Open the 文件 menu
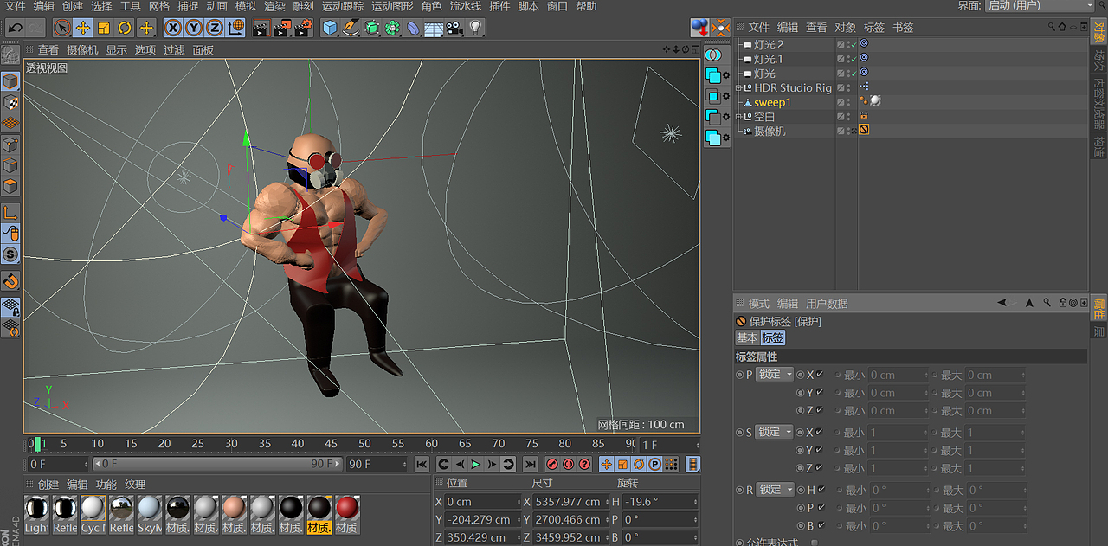1108x546 pixels. click(x=16, y=6)
